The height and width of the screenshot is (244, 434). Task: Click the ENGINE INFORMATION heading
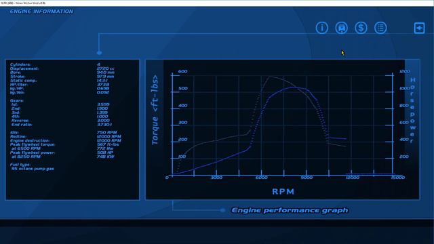(41, 12)
